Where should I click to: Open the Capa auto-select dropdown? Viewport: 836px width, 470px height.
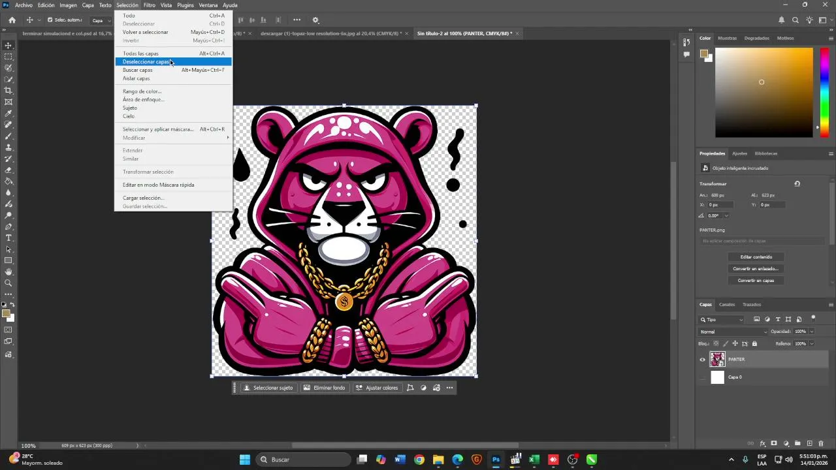coord(99,20)
